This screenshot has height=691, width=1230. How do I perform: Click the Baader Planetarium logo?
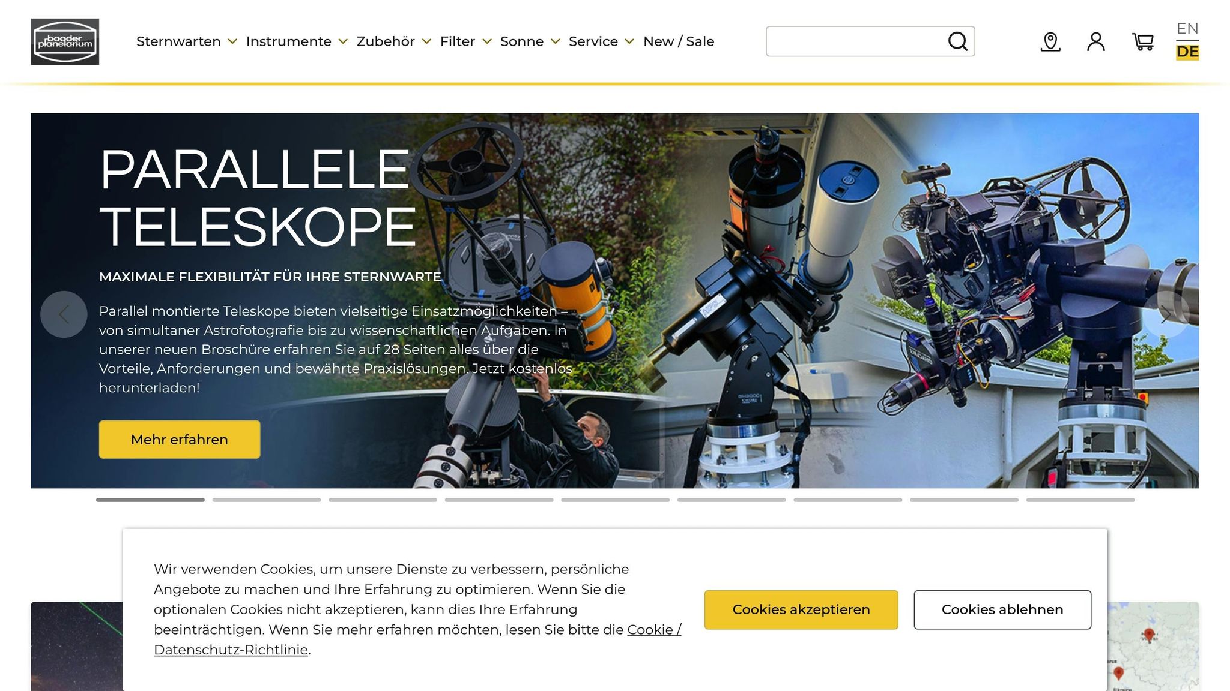coord(65,41)
